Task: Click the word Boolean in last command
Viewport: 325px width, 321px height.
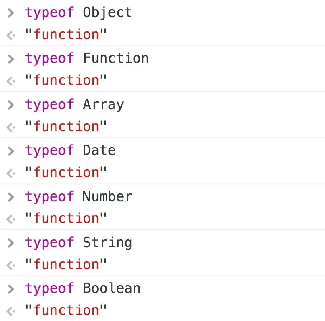Action: (112, 288)
